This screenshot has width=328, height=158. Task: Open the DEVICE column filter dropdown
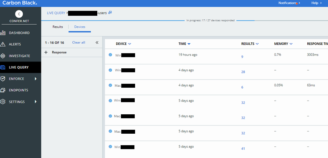pyautogui.click(x=129, y=44)
